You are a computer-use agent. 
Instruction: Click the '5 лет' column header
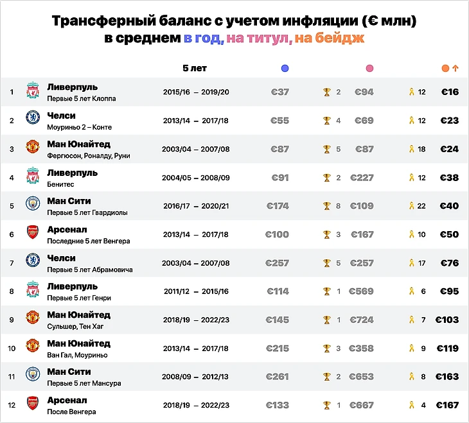tap(195, 68)
